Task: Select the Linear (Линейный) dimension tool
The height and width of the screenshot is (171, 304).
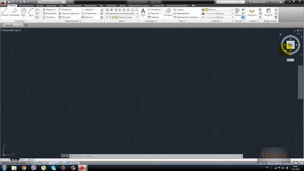Action: tap(154, 9)
